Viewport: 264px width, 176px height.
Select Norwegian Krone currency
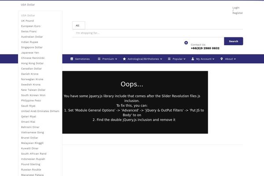click(x=32, y=79)
